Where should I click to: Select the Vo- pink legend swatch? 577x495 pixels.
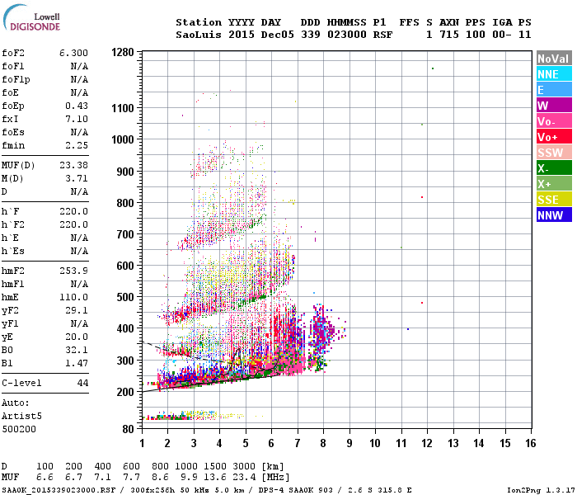(x=554, y=121)
